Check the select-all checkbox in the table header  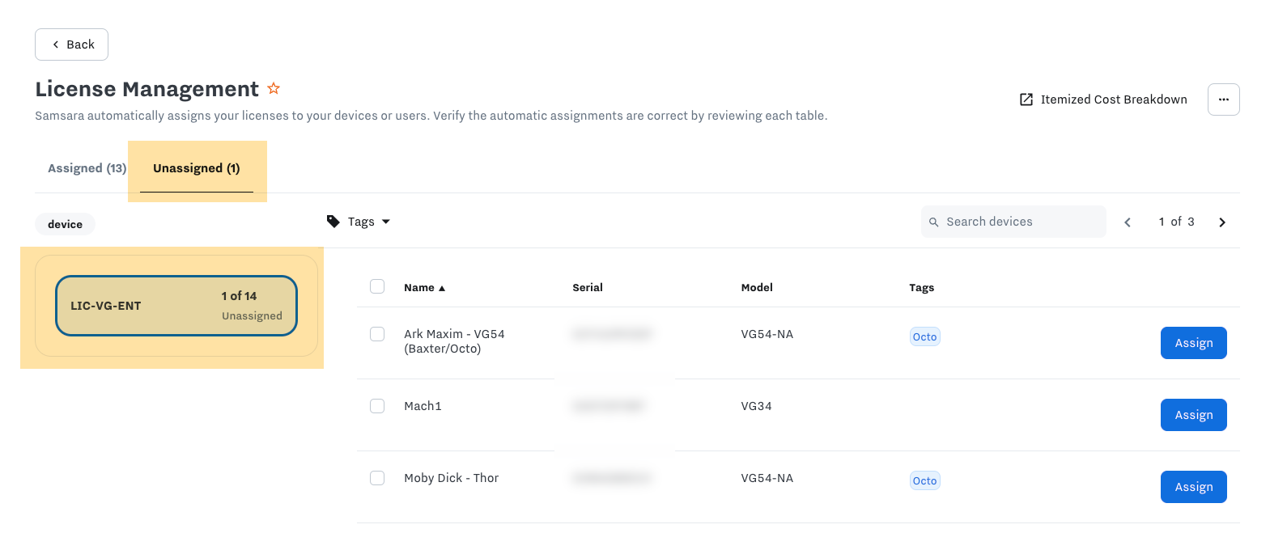click(x=377, y=286)
